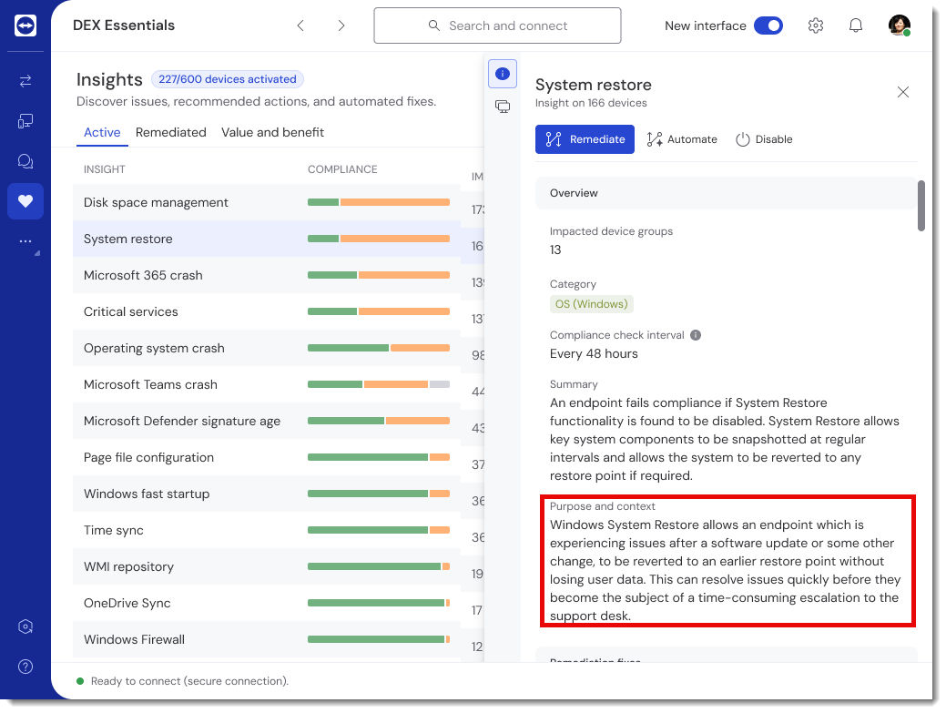Go forward with the right chevron
This screenshot has height=713, width=946.
341,25
